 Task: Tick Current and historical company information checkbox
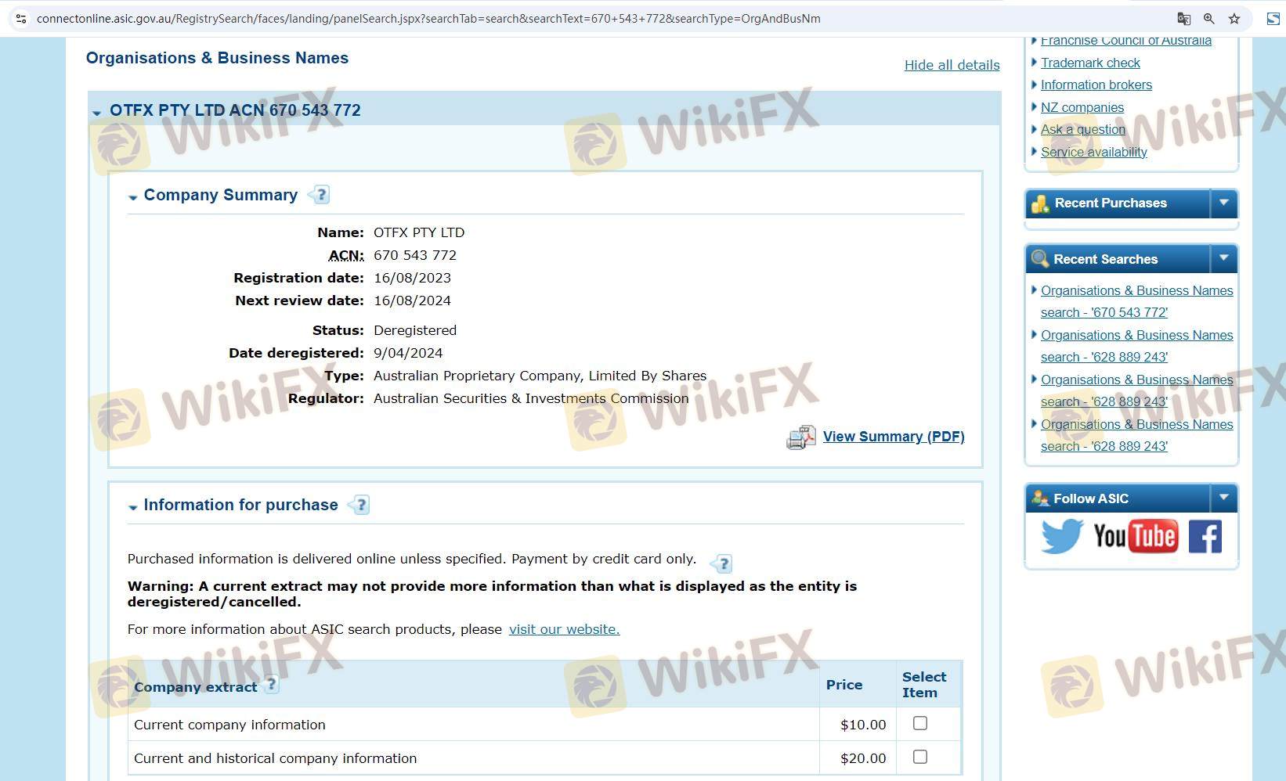(920, 757)
